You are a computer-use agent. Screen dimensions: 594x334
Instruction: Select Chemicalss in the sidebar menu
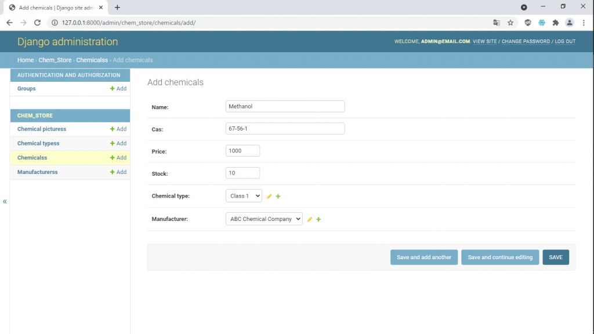(32, 157)
